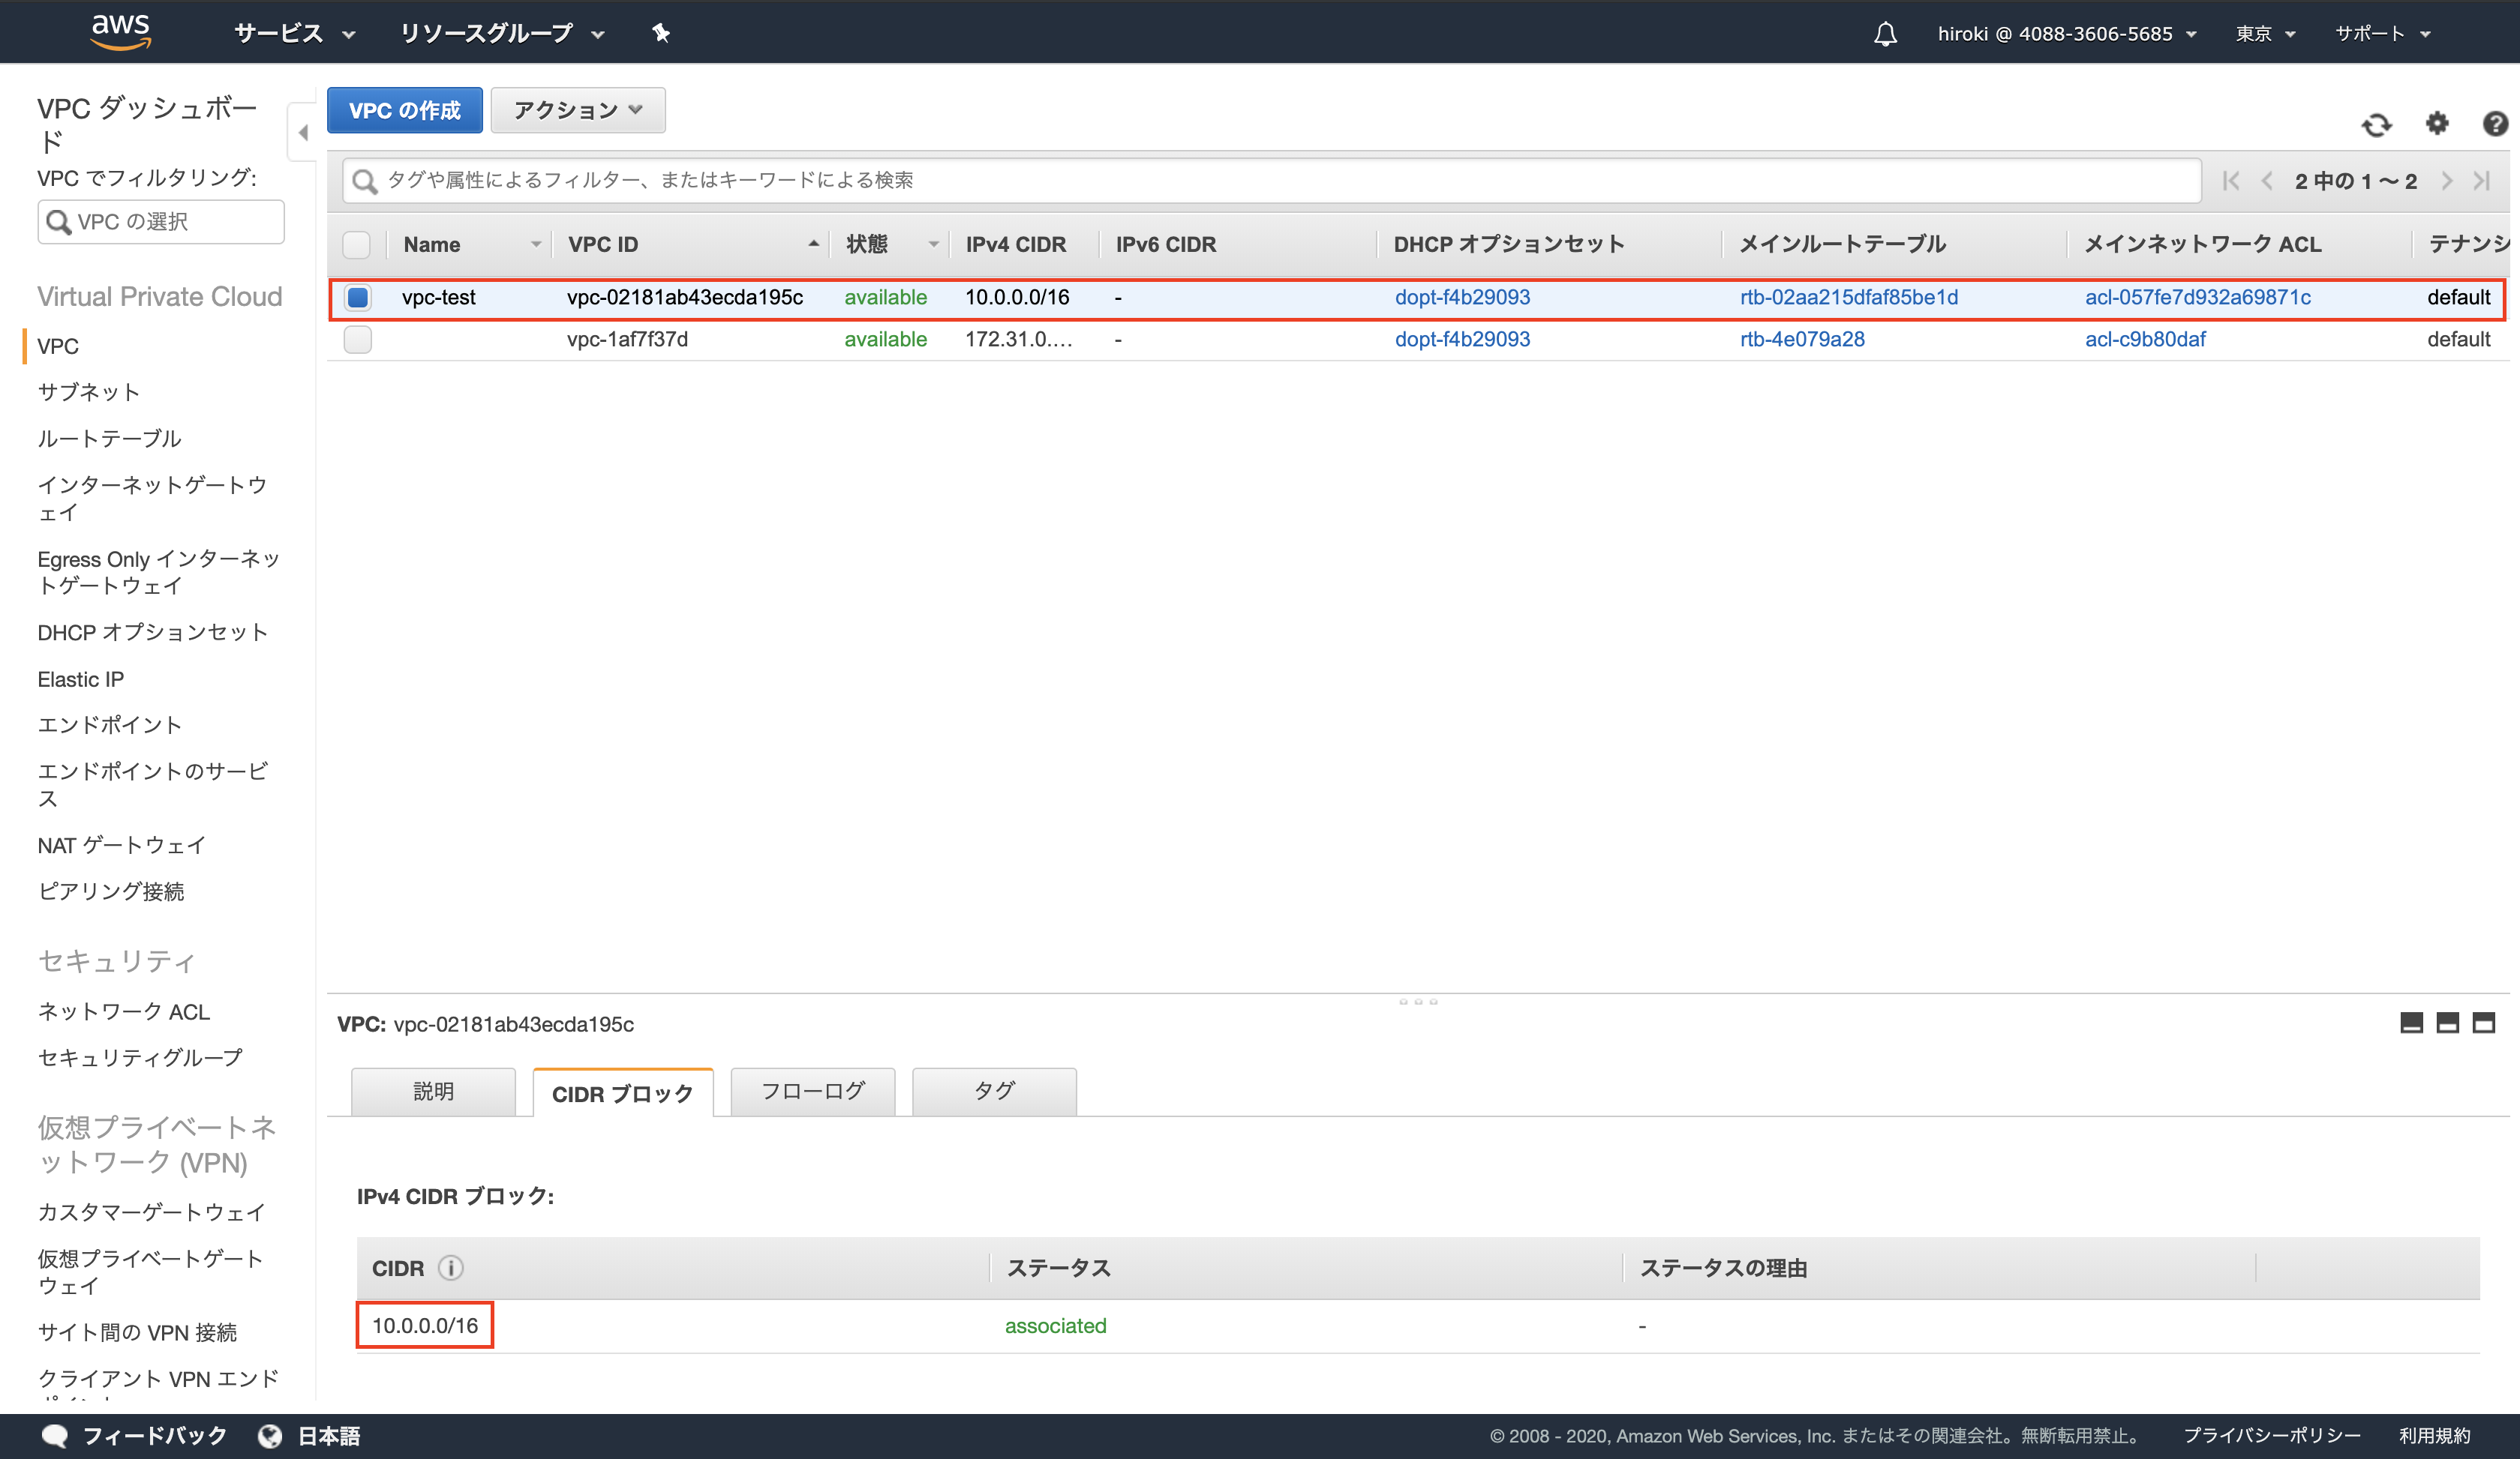Screen dimensions: 2520x1459
Task: Click the AWS logo home icon
Action: (x=121, y=32)
